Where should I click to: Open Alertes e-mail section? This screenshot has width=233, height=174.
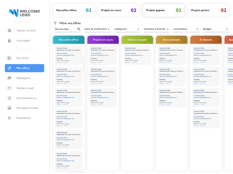coord(25,88)
